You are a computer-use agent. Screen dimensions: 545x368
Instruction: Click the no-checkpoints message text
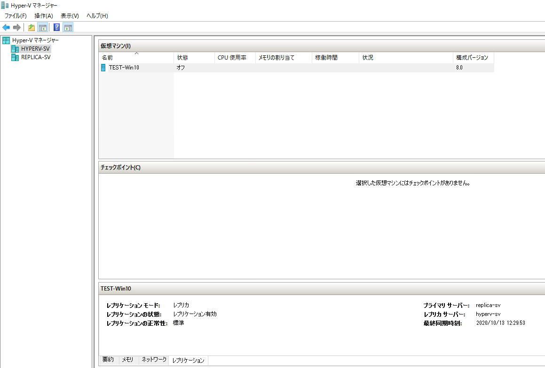click(x=413, y=183)
